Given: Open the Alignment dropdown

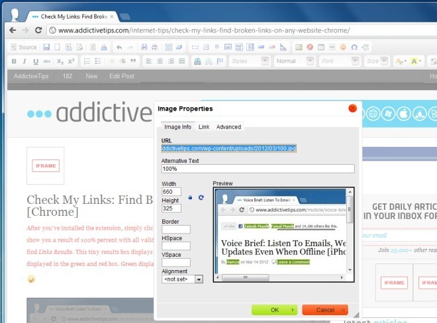Looking at the screenshot, I should (x=182, y=279).
